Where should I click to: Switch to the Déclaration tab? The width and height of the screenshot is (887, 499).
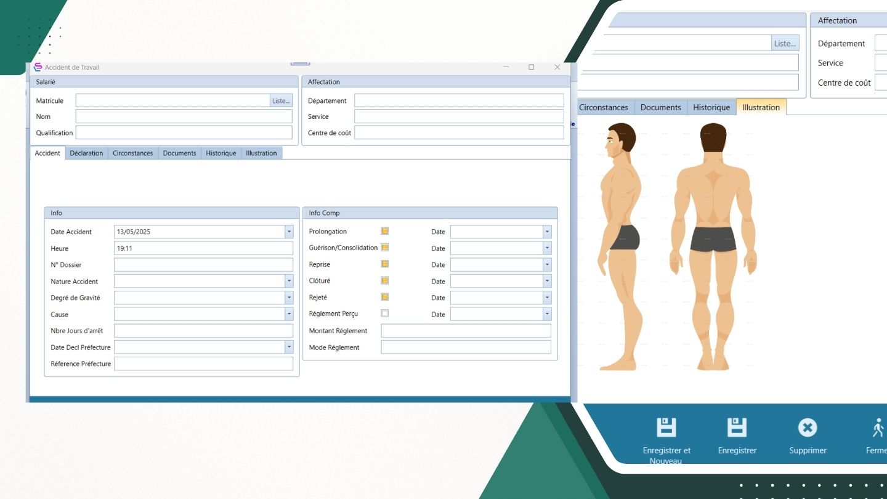86,153
